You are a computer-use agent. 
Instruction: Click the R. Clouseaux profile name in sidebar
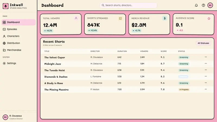[x=15, y=116]
